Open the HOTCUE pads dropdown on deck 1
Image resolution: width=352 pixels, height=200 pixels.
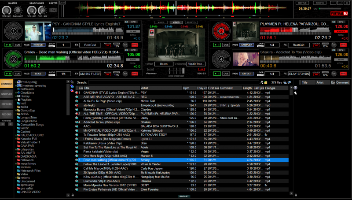[x=38, y=45]
